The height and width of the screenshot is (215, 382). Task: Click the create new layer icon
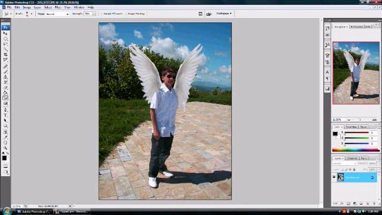[x=368, y=203]
